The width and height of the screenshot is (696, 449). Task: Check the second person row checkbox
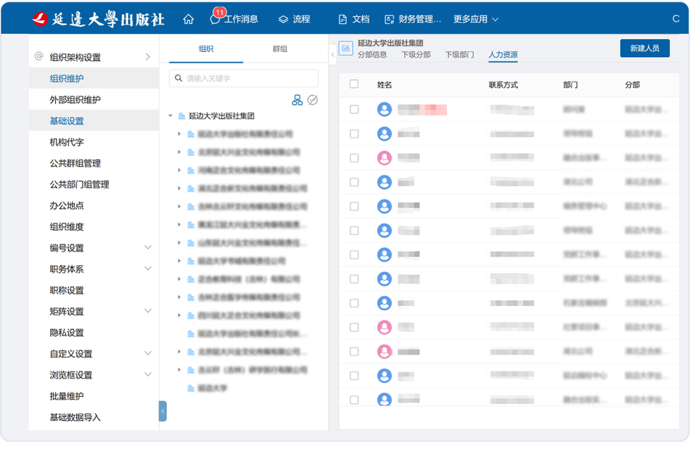(x=354, y=133)
